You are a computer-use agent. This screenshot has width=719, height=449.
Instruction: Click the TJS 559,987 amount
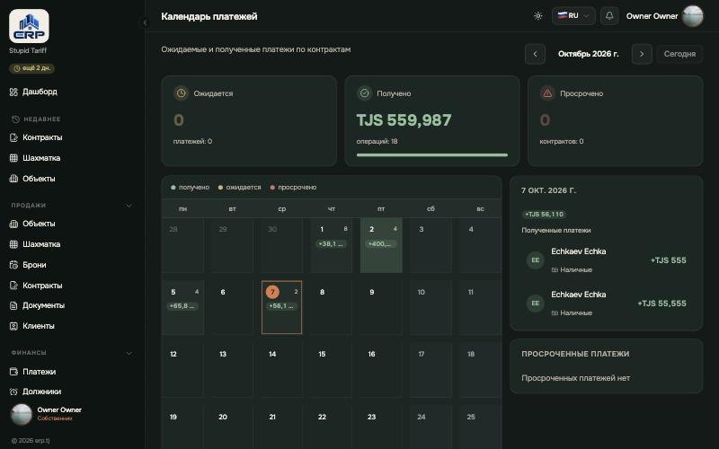tap(404, 120)
